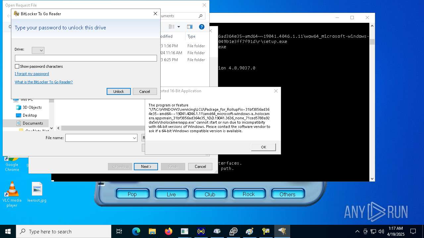The height and width of the screenshot is (238, 424).
Task: Click the Unlock button
Action: tap(119, 92)
